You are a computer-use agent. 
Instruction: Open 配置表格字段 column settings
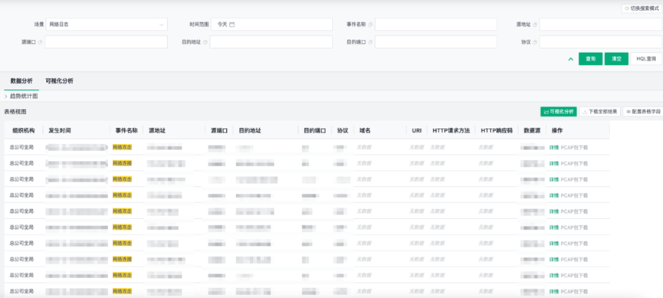(643, 112)
